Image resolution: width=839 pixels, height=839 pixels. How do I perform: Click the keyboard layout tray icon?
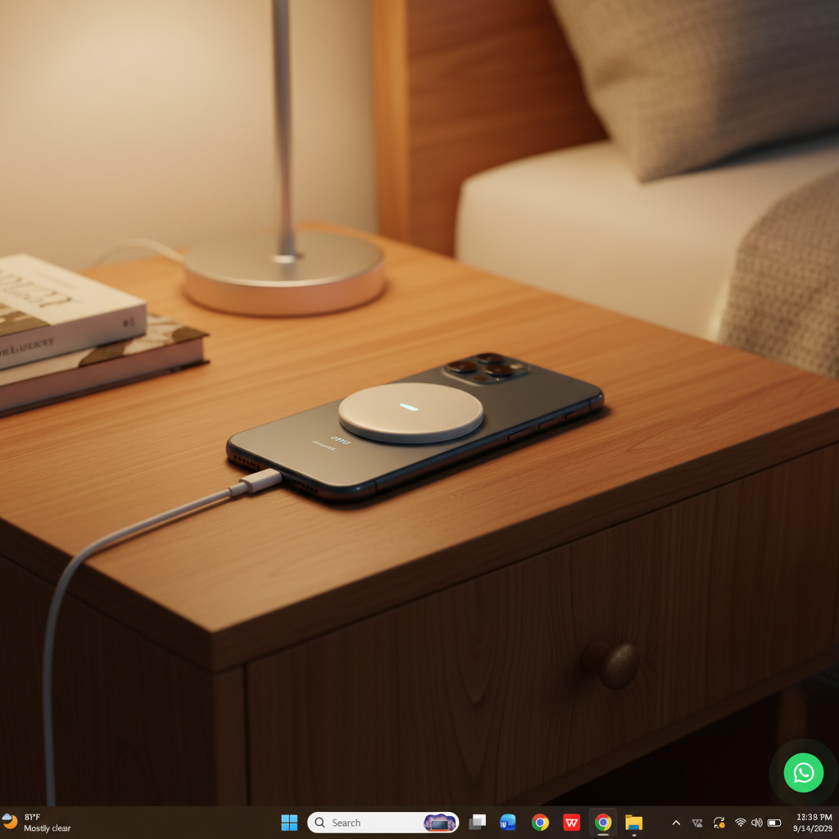[697, 823]
